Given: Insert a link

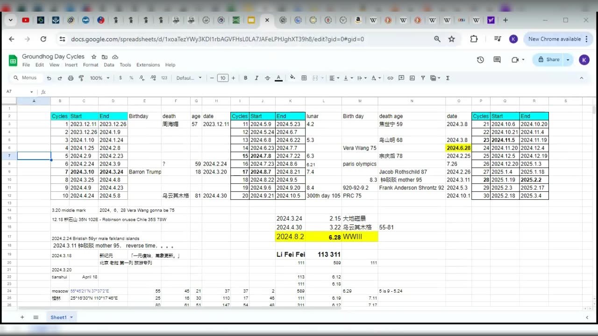Looking at the screenshot, I should pyautogui.click(x=390, y=78).
